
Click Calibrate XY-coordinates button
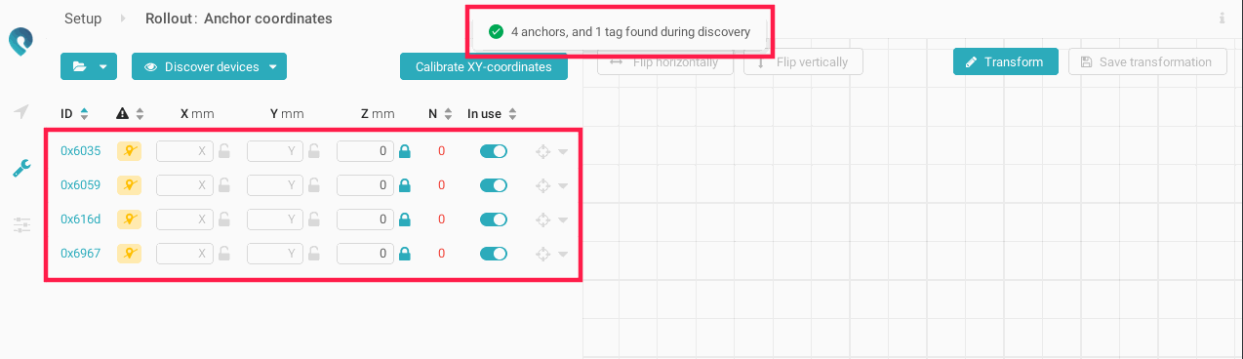tap(484, 67)
